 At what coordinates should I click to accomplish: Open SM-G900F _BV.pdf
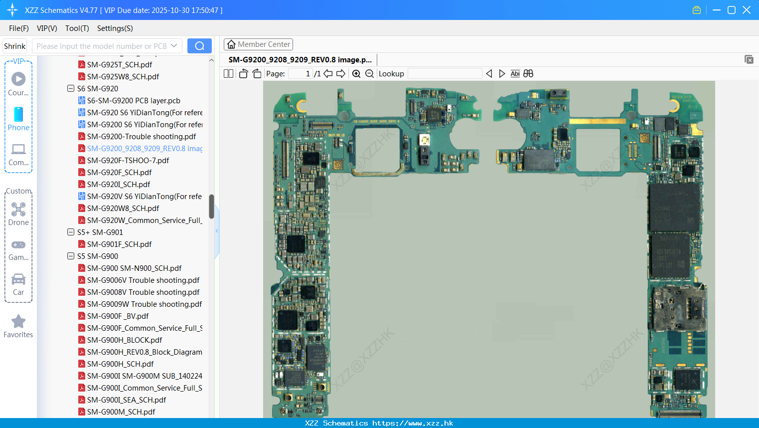click(118, 316)
